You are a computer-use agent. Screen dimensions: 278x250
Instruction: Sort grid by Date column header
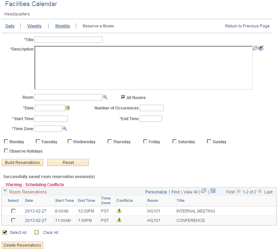[29, 200]
